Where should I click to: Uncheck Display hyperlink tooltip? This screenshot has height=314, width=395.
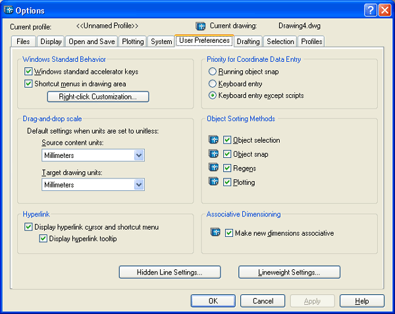[x=43, y=238]
